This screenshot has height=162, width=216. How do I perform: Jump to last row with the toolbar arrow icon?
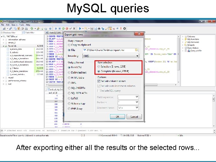coord(59,28)
